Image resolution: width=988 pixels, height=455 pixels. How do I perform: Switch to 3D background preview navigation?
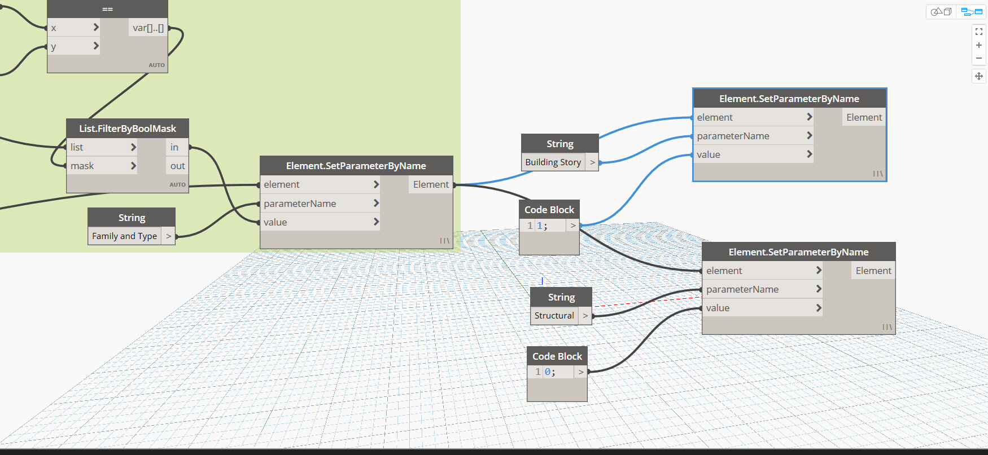pyautogui.click(x=941, y=11)
